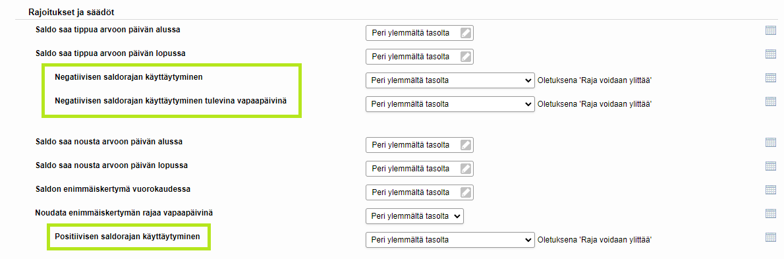Open the table icon for 'Negatiivisen saldorajan käyttäytyminen tulevina vapaapäivinä'
This screenshot has height=259, width=784.
coord(771,101)
